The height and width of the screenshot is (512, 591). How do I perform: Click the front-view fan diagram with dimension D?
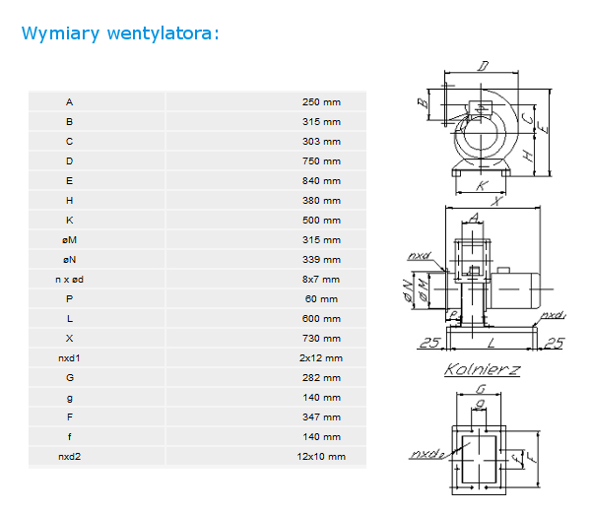[485, 128]
